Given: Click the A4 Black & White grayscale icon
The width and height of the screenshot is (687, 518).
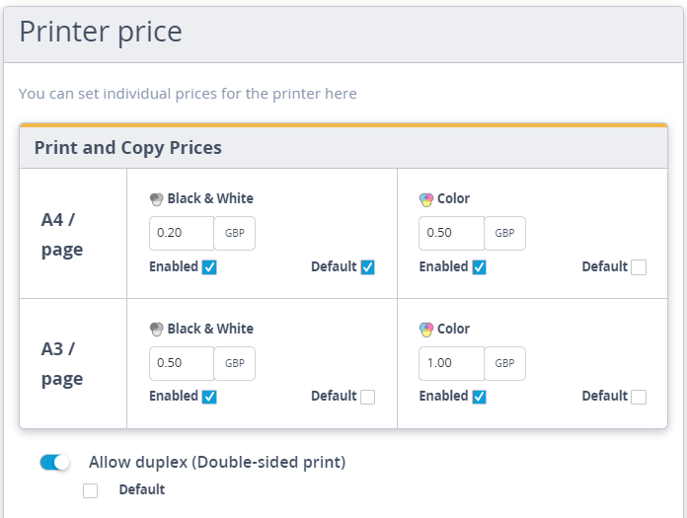Looking at the screenshot, I should [x=156, y=199].
